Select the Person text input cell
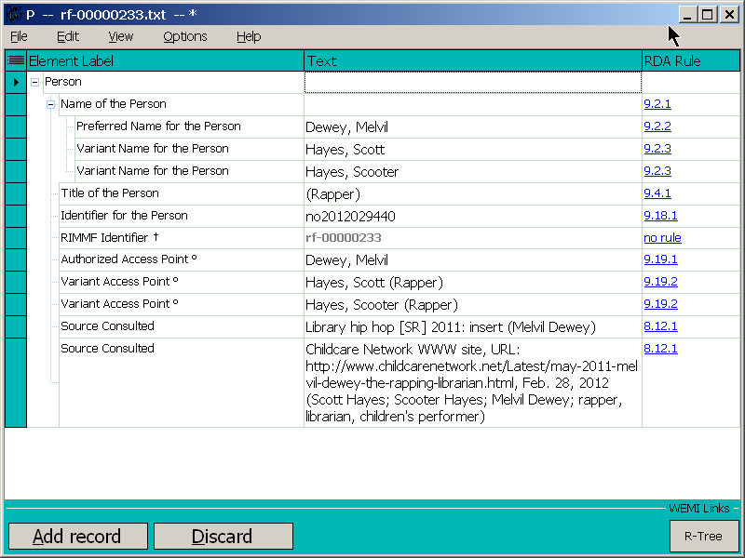 pos(473,82)
